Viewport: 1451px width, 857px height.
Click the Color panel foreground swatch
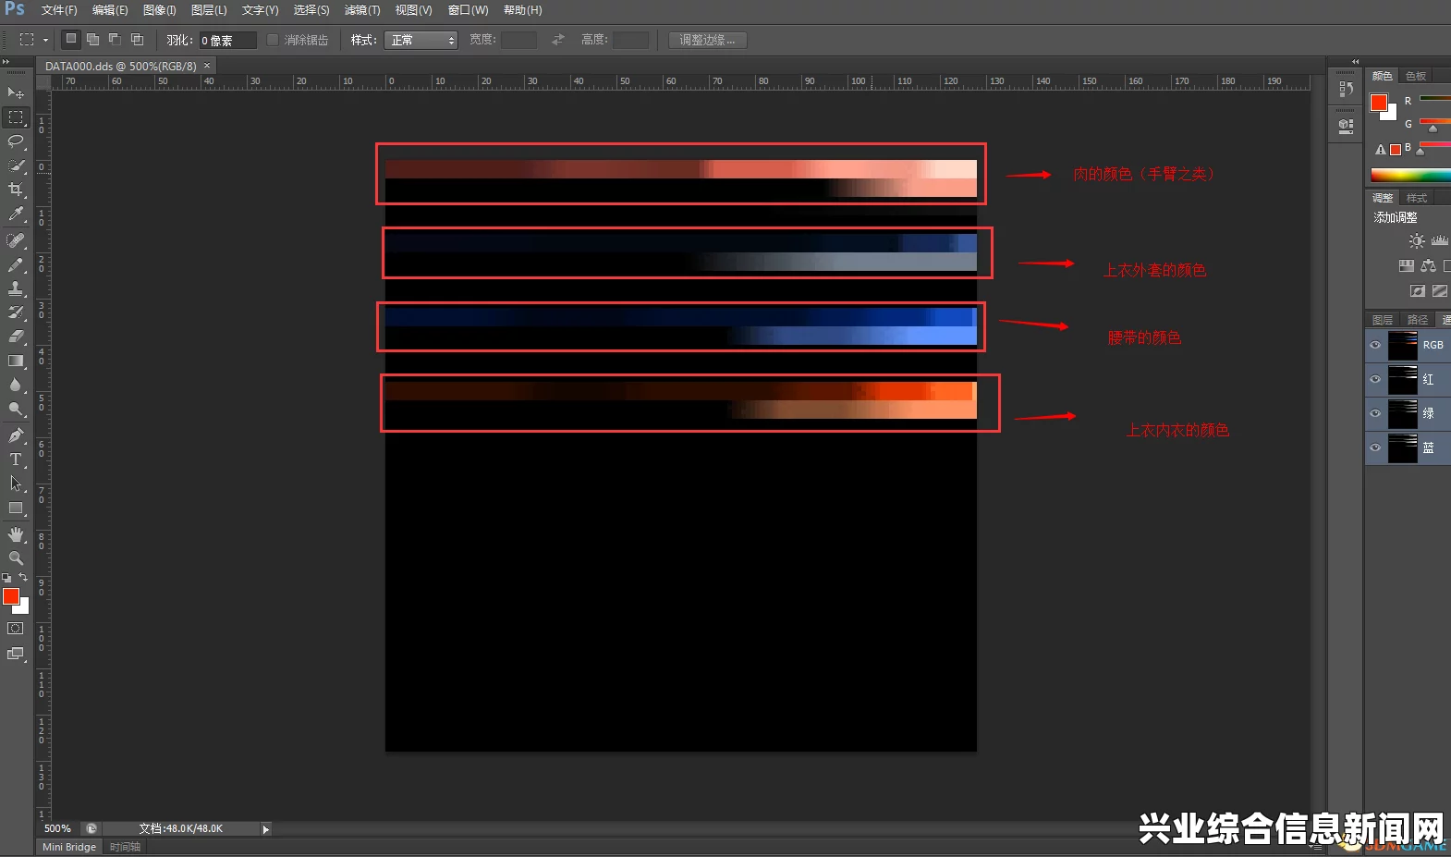click(1379, 103)
